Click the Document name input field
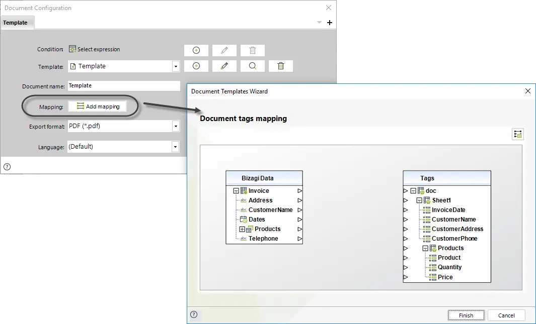The height and width of the screenshot is (324, 536). (124, 85)
